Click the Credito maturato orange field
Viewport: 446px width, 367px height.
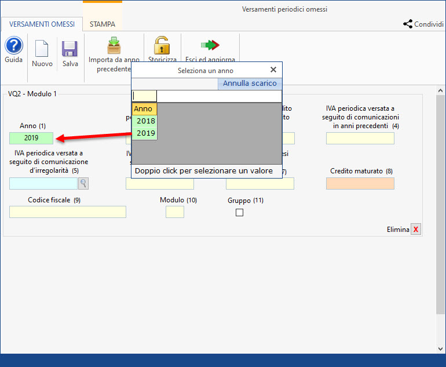[360, 184]
